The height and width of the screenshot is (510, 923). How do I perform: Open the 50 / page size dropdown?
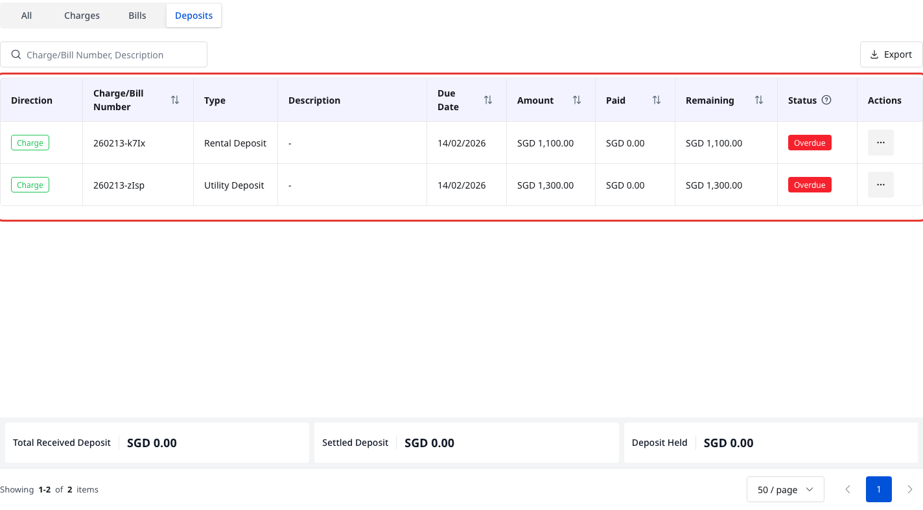[786, 489]
